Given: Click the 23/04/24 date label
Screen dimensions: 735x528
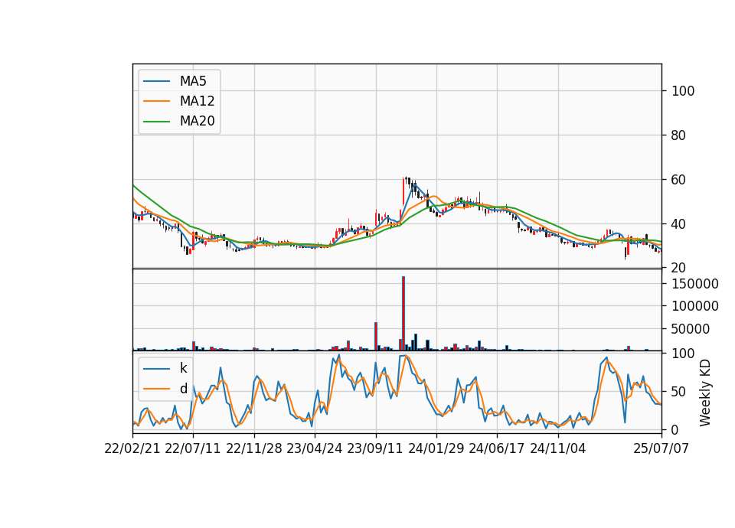Looking at the screenshot, I should click(314, 448).
